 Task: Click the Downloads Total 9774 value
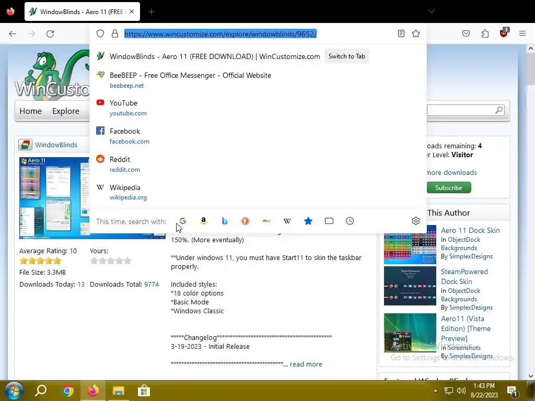coord(152,284)
